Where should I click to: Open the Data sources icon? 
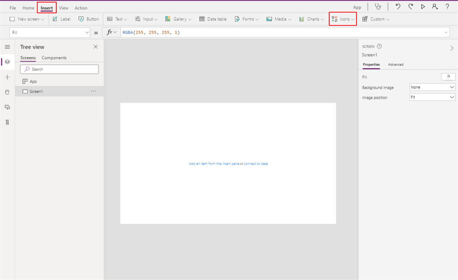pyautogui.click(x=7, y=92)
